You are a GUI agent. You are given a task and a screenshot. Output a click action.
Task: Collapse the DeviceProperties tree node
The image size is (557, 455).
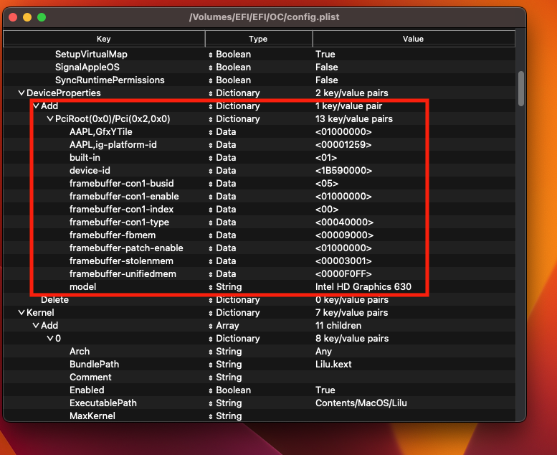coord(22,93)
